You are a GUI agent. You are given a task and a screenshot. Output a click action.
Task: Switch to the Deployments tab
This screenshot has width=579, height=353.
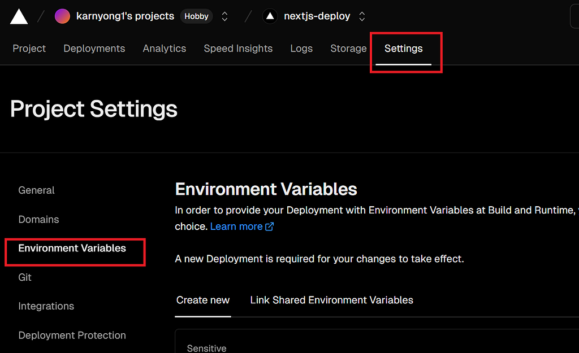click(x=94, y=49)
